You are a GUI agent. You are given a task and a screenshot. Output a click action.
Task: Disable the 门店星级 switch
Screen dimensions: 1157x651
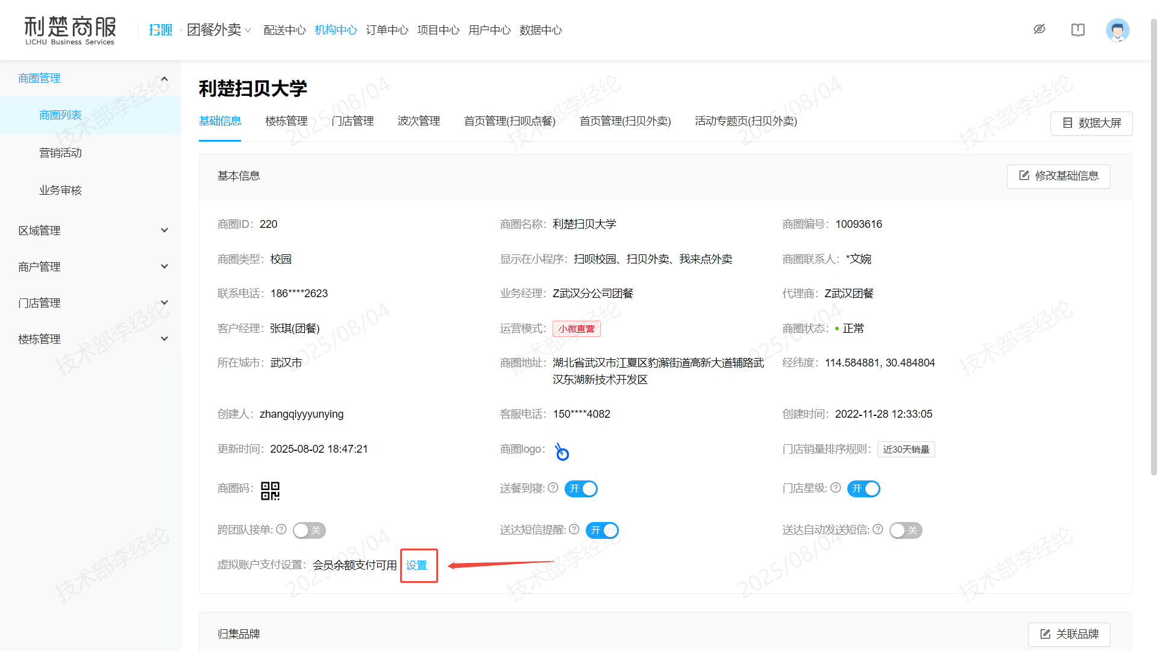click(864, 489)
